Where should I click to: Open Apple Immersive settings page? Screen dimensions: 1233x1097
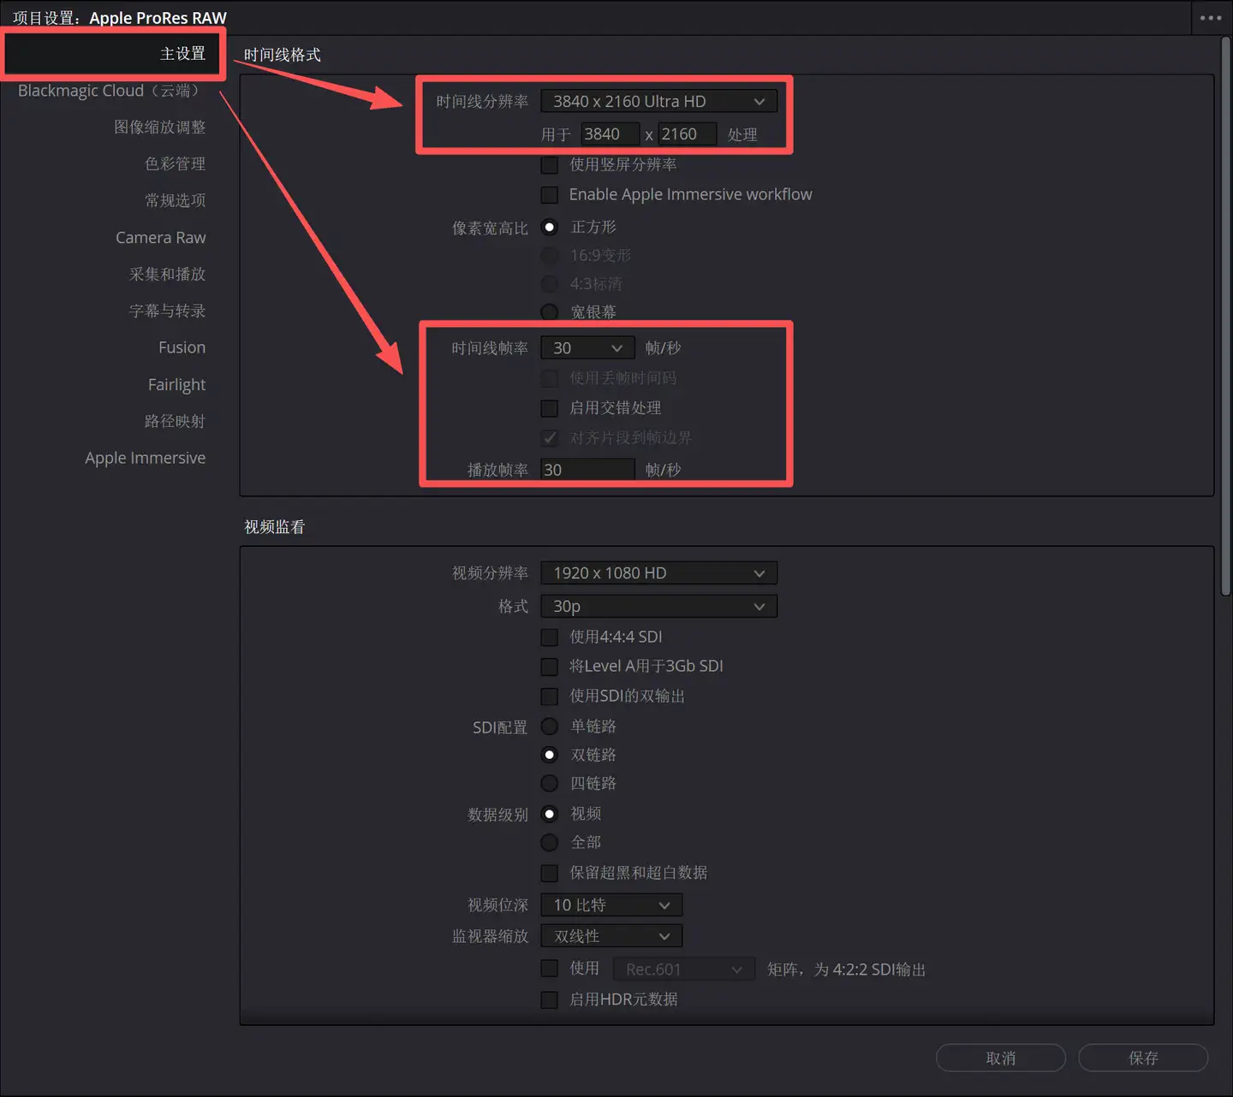tap(145, 459)
